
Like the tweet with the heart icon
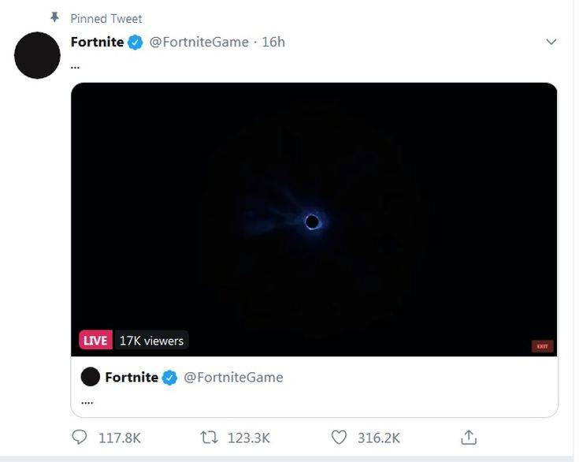click(x=339, y=437)
